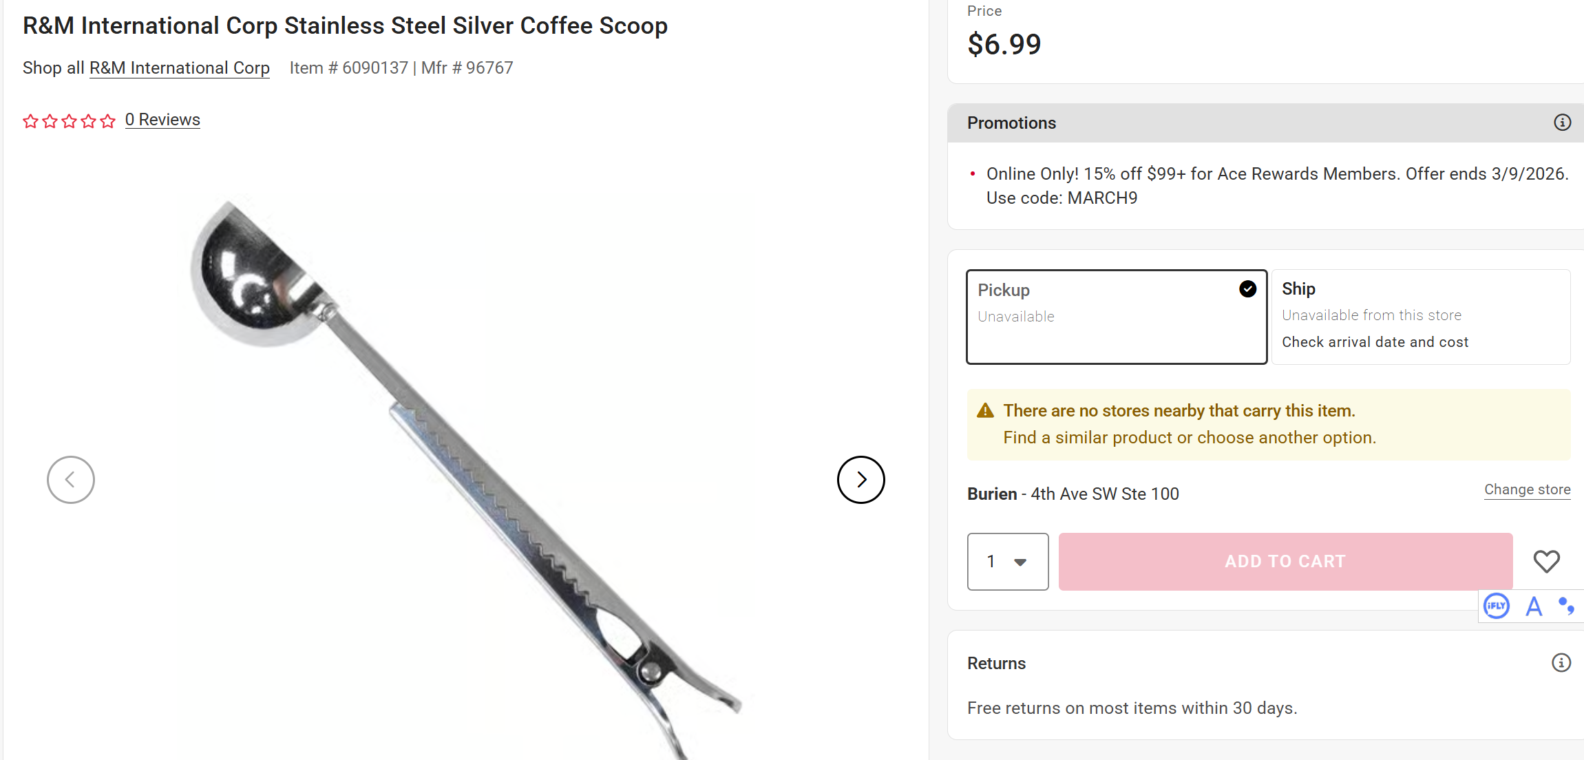Open the 0 Reviews link
This screenshot has height=760, width=1584.
[162, 120]
